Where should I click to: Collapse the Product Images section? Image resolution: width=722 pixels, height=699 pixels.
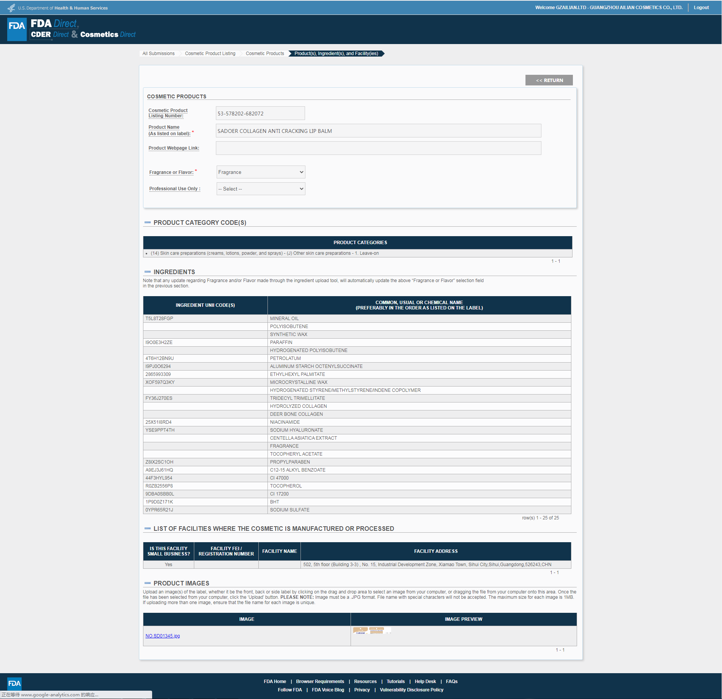click(148, 583)
